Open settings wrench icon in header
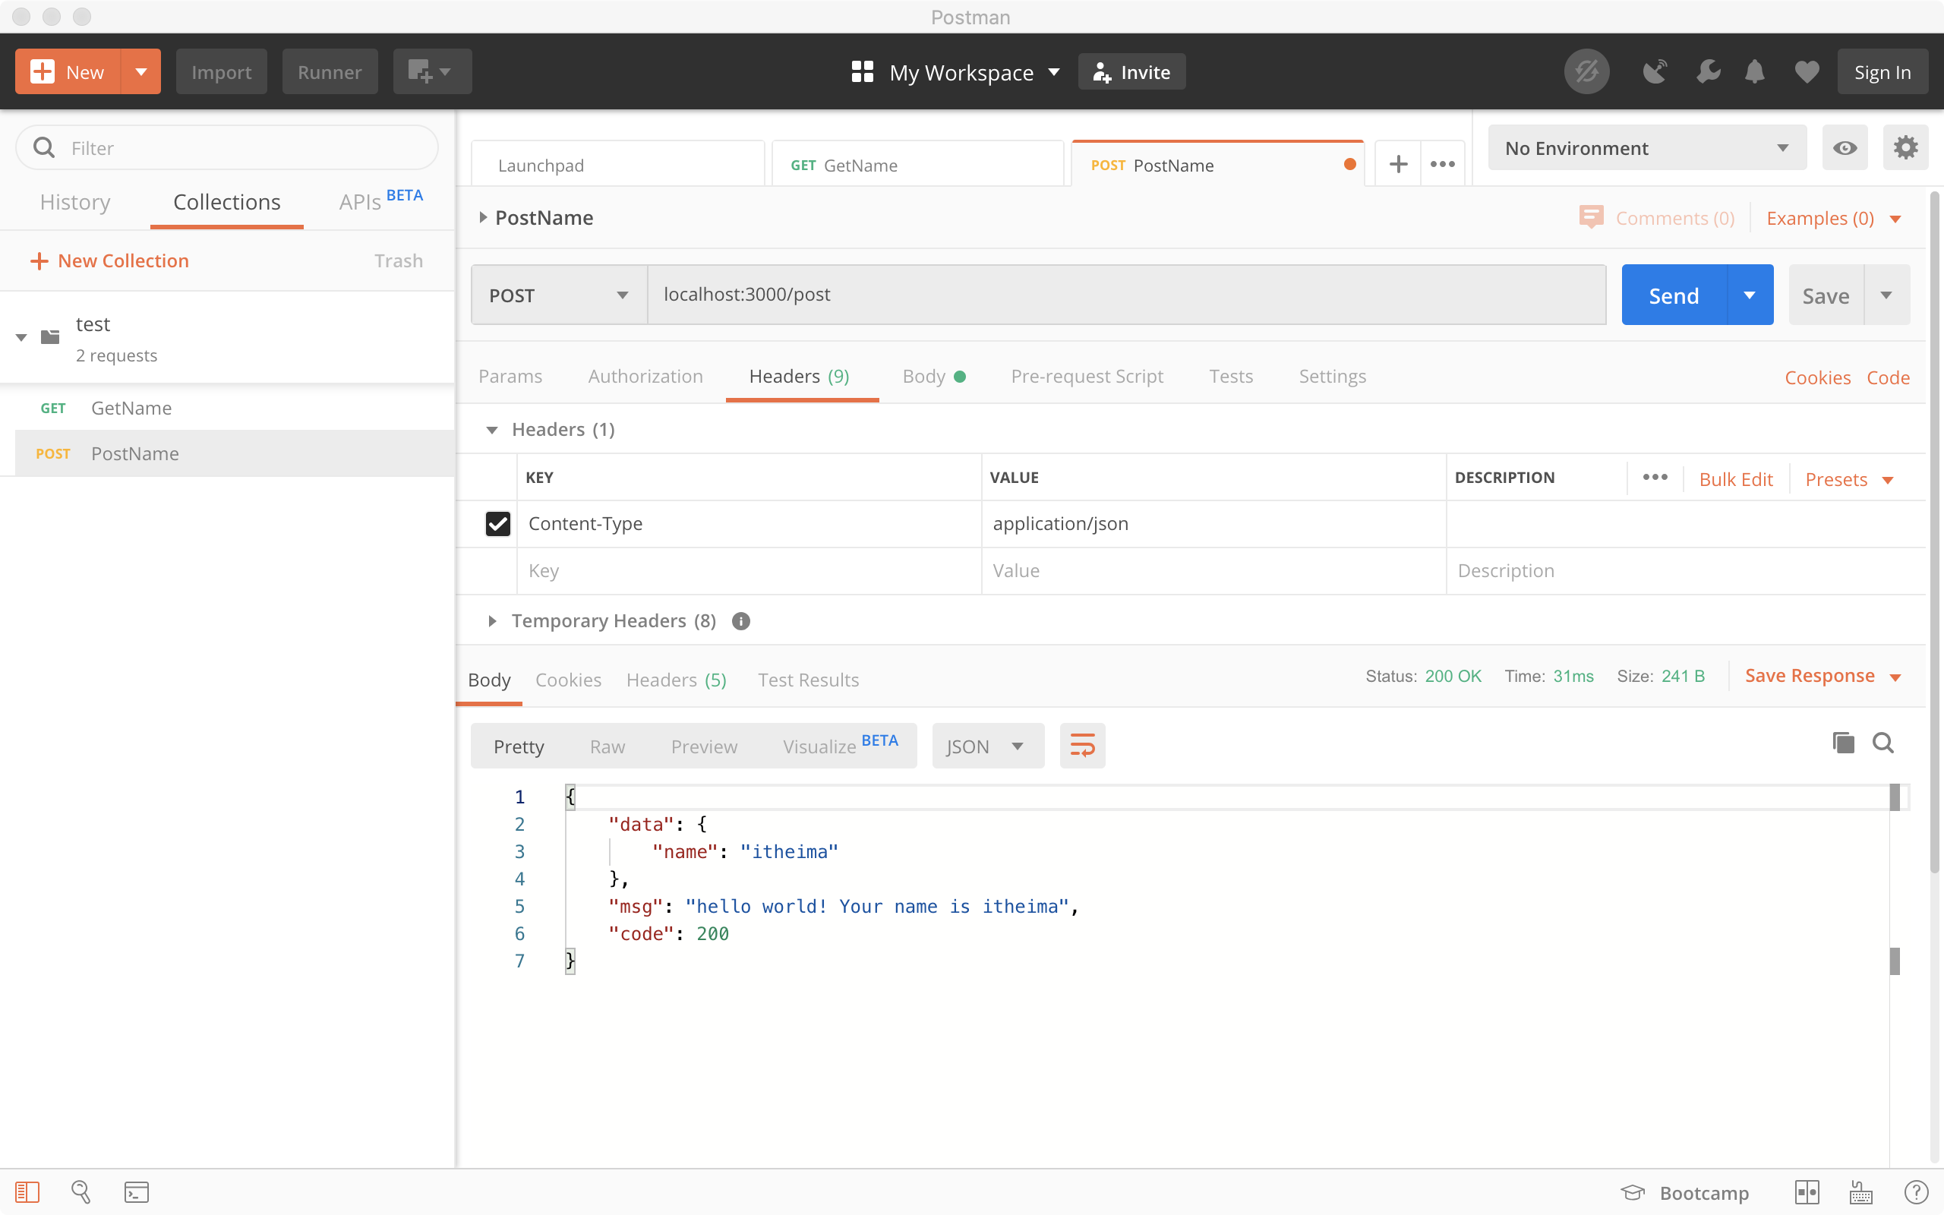The height and width of the screenshot is (1215, 1944). 1708,72
